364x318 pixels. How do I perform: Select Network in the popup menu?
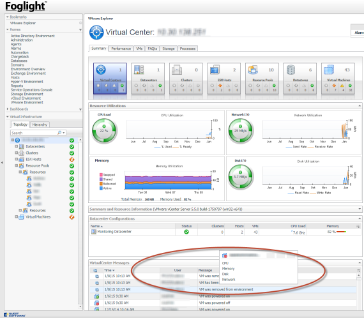pos(229,280)
